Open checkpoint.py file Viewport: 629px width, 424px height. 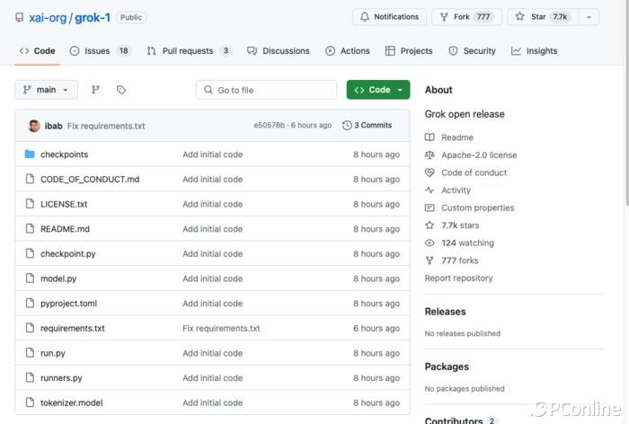coord(67,254)
